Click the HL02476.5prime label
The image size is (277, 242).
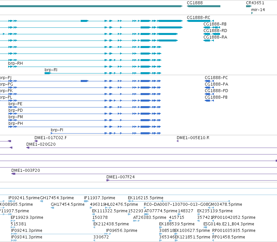(121, 204)
